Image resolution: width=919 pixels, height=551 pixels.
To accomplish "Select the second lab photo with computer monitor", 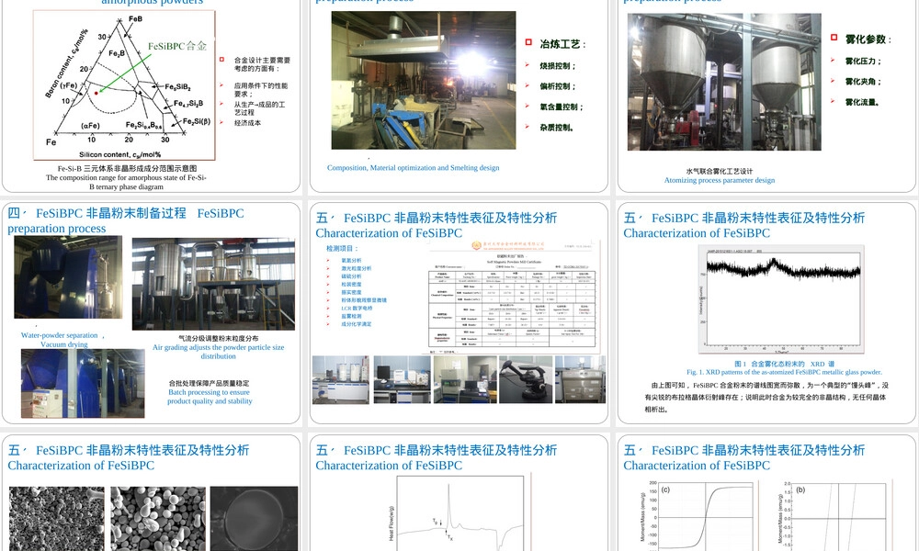I will [403, 379].
